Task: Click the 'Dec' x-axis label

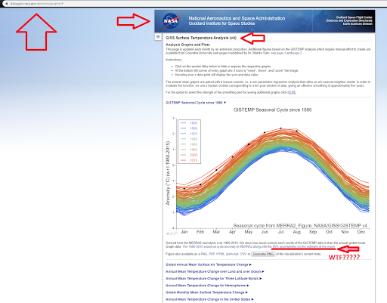Action: [361, 232]
